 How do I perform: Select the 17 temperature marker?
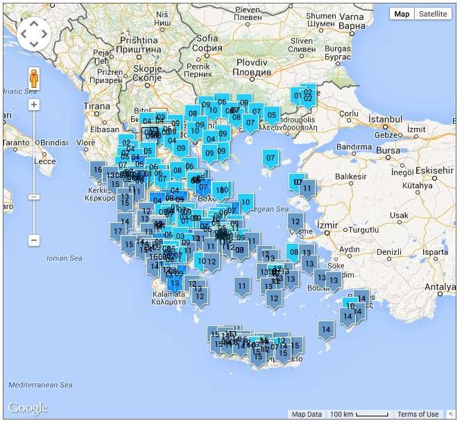click(x=118, y=233)
